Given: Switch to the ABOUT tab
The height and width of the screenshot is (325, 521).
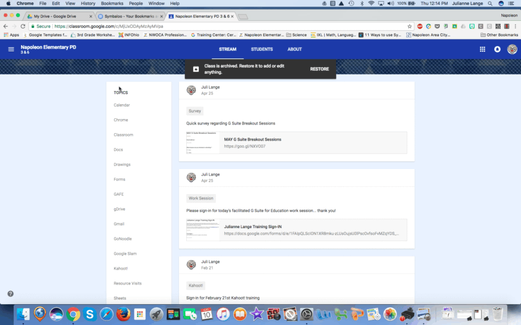Looking at the screenshot, I should coord(294,49).
